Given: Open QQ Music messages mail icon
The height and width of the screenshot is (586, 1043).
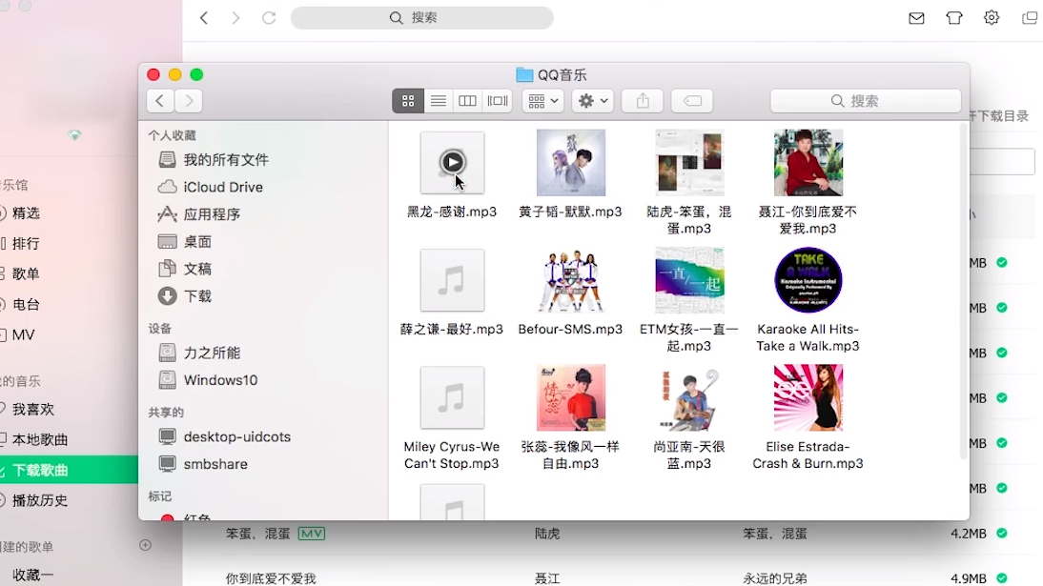Looking at the screenshot, I should [916, 18].
